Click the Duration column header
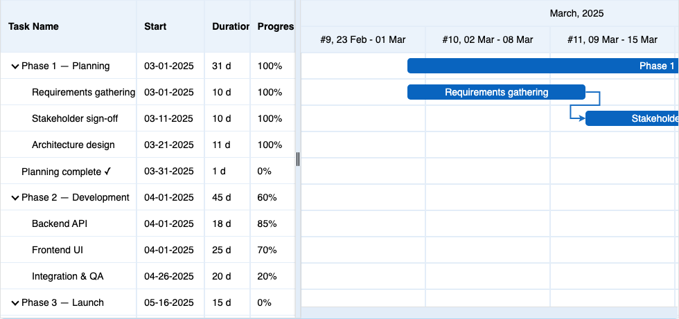679x319 pixels. (x=231, y=27)
